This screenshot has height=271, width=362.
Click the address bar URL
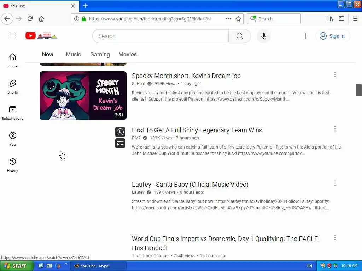click(x=150, y=19)
